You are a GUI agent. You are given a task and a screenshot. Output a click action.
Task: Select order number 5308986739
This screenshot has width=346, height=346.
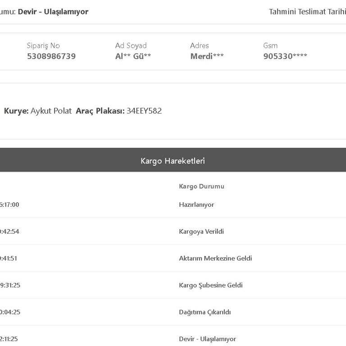51,56
